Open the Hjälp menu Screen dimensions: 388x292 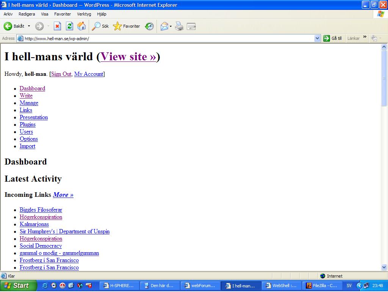click(x=102, y=14)
